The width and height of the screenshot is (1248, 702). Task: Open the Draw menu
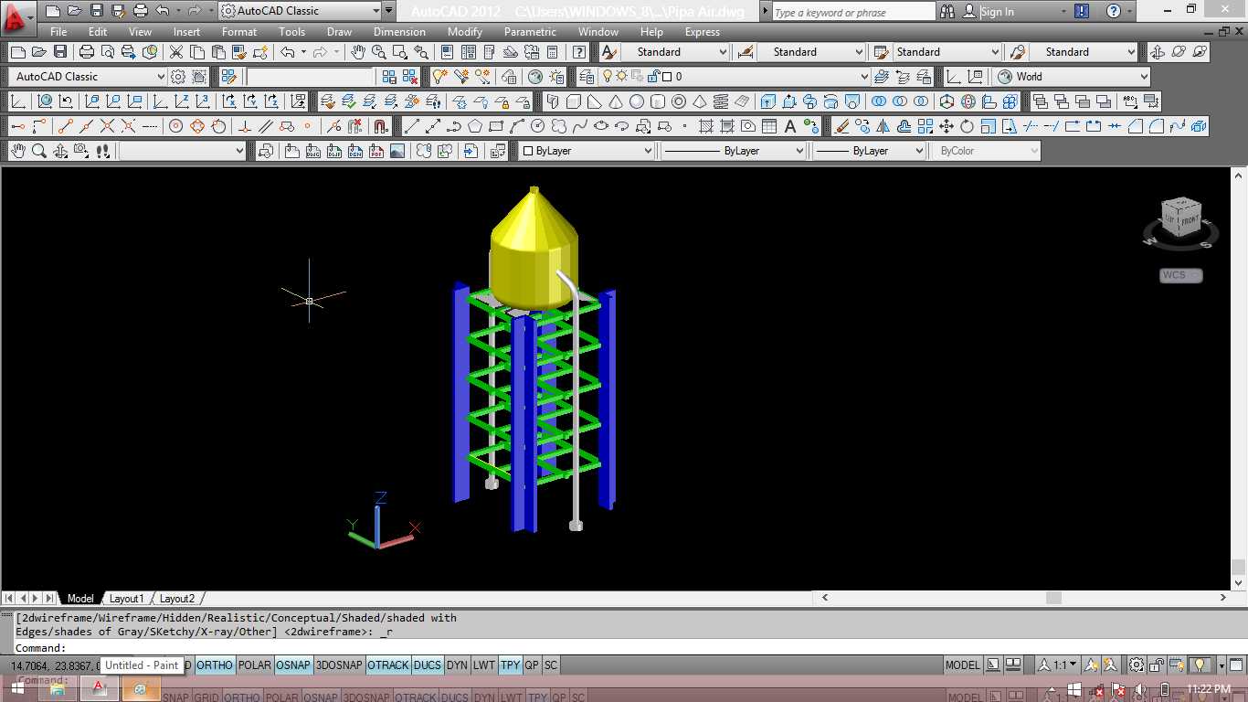pos(339,32)
